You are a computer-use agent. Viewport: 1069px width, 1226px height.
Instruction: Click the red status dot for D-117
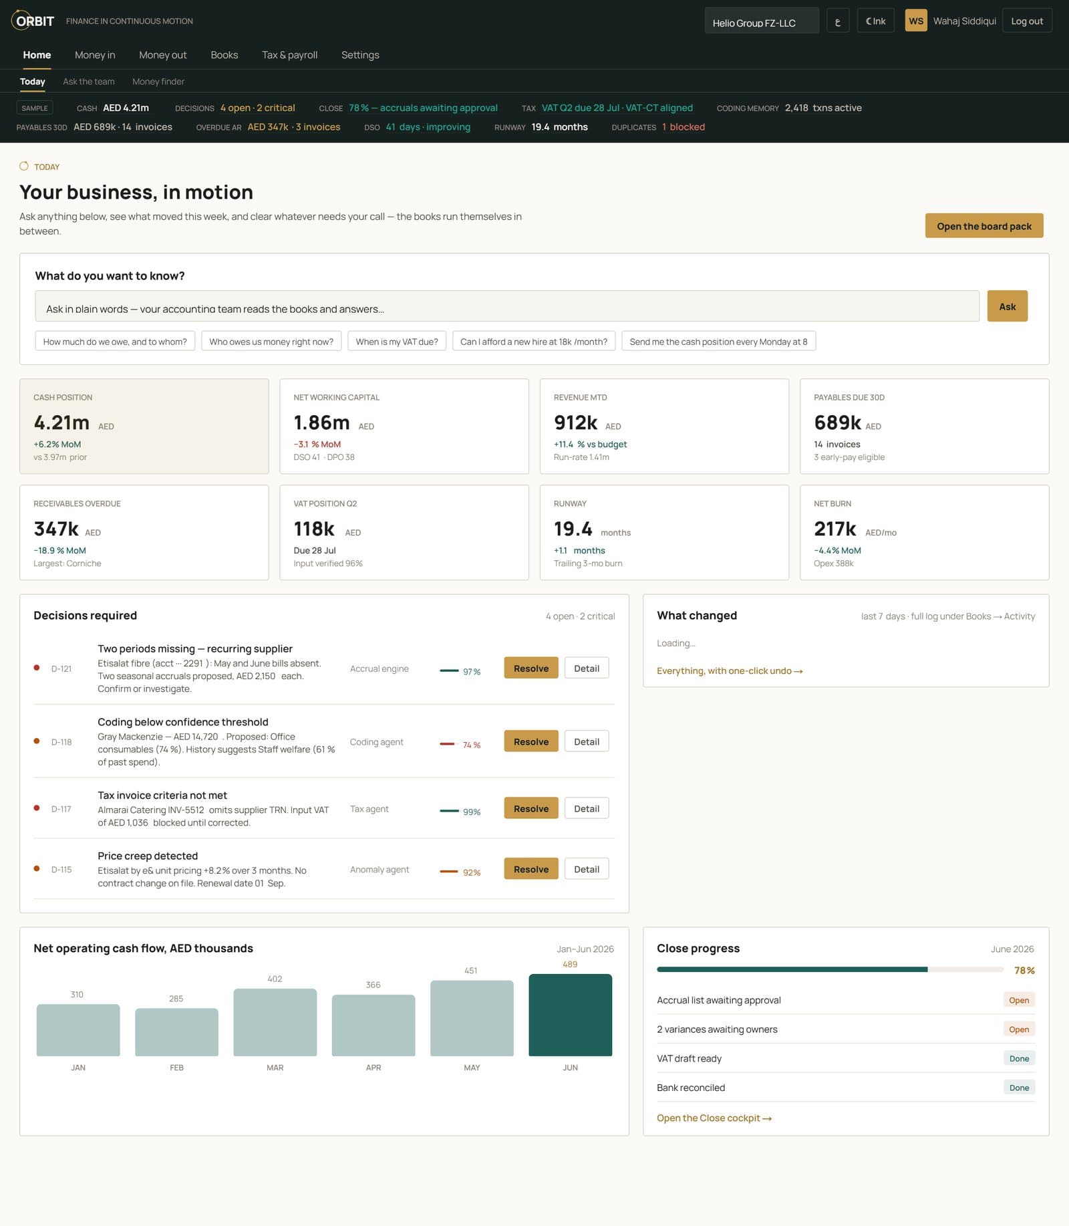[36, 808]
